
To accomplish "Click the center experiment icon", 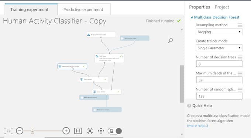I will pyautogui.click(x=90, y=131).
